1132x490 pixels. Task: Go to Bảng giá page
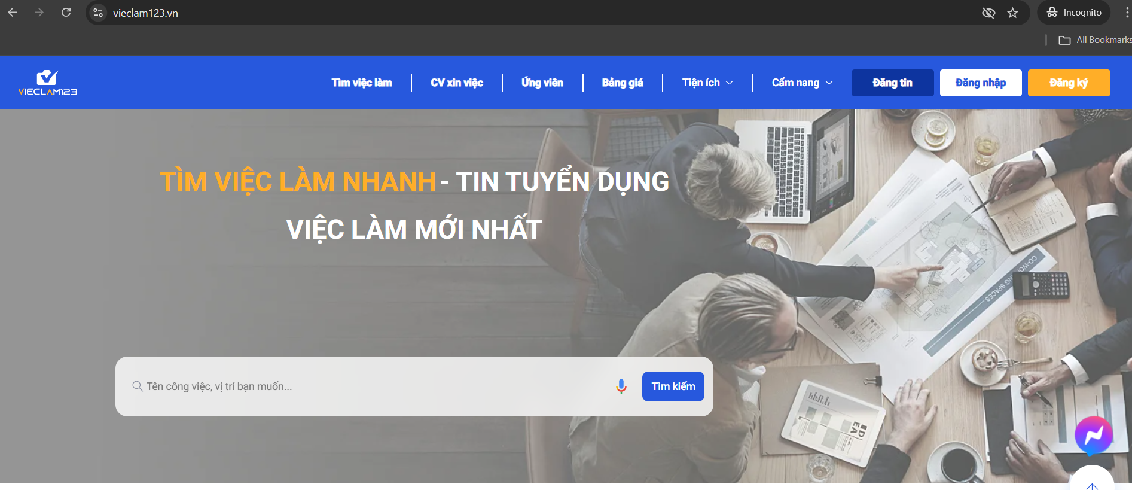pos(623,83)
